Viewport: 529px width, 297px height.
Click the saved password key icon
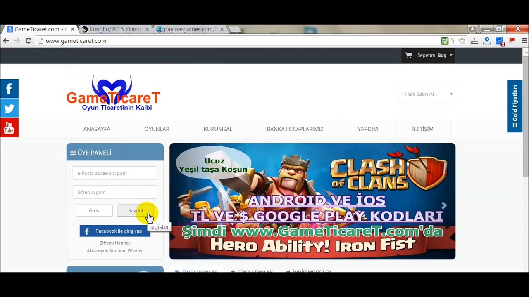tap(453, 41)
